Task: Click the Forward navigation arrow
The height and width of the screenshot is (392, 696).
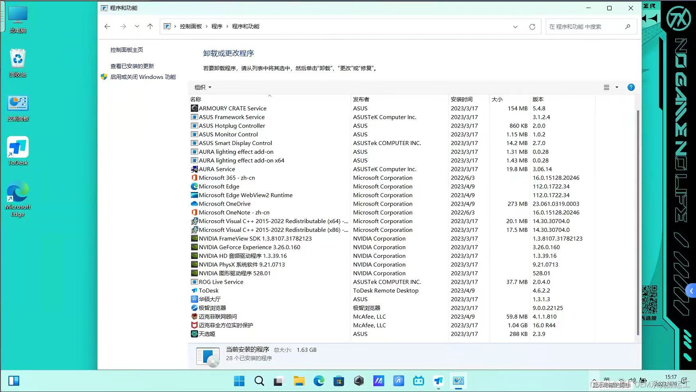Action: point(123,26)
